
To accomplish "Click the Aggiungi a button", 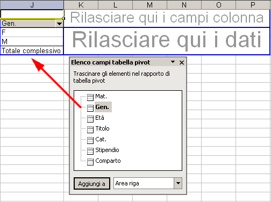I will pos(92,184).
